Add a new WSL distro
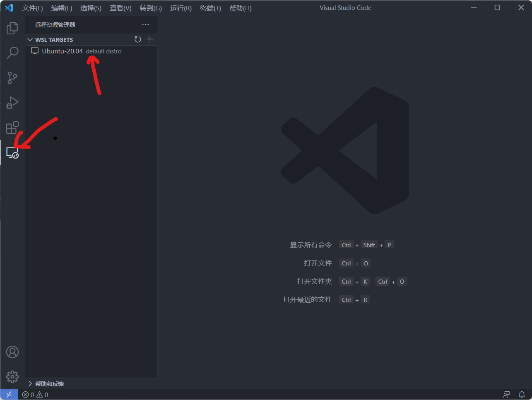 (x=150, y=39)
